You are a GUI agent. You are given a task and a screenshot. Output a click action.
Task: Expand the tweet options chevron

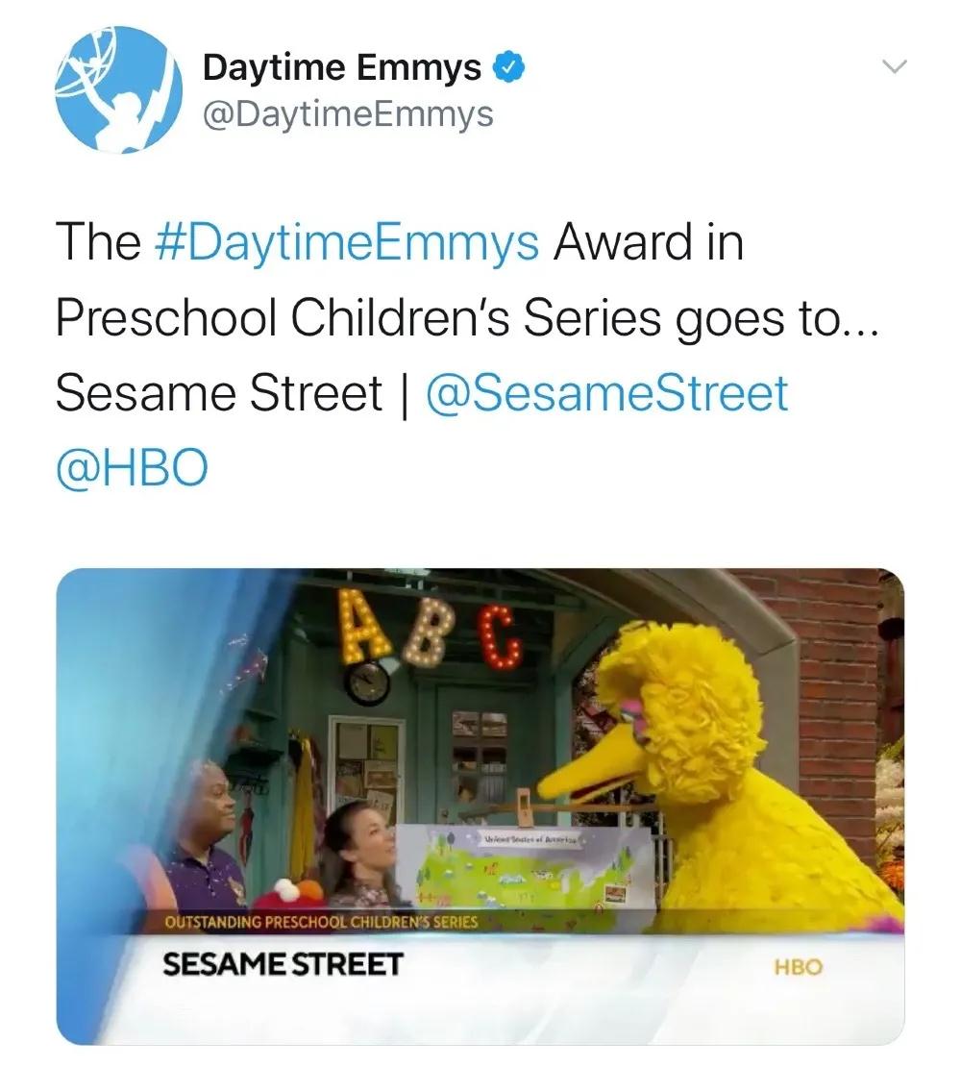(895, 66)
